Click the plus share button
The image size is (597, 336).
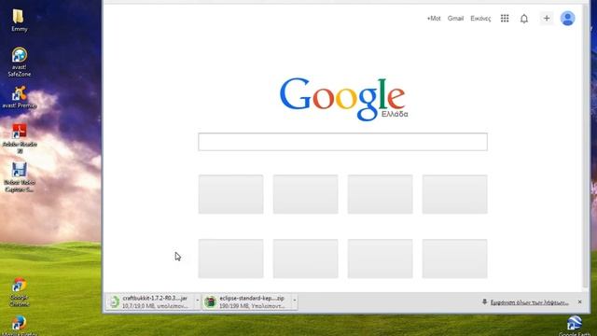pyautogui.click(x=547, y=19)
